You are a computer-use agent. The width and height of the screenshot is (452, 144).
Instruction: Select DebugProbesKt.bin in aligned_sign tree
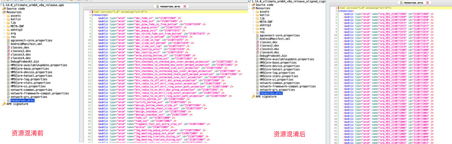pos(273,56)
